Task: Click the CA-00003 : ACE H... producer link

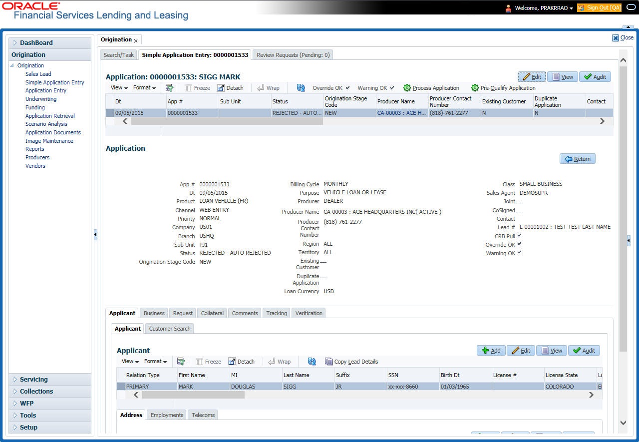Action: [x=402, y=113]
